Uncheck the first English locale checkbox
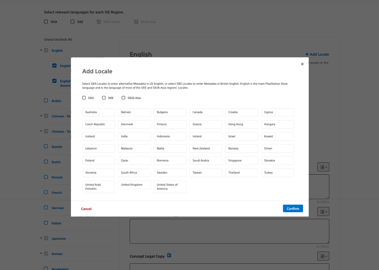Image resolution: width=379 pixels, height=270 pixels. (54, 65)
